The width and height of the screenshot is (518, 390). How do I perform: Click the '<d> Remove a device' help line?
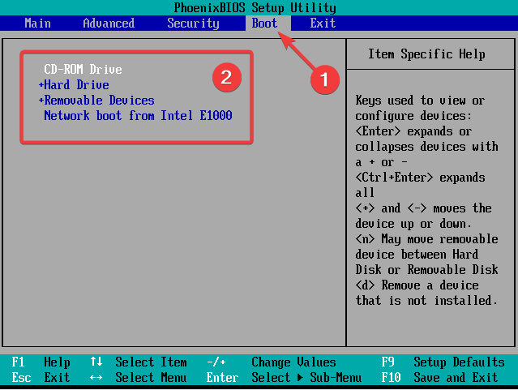click(417, 285)
